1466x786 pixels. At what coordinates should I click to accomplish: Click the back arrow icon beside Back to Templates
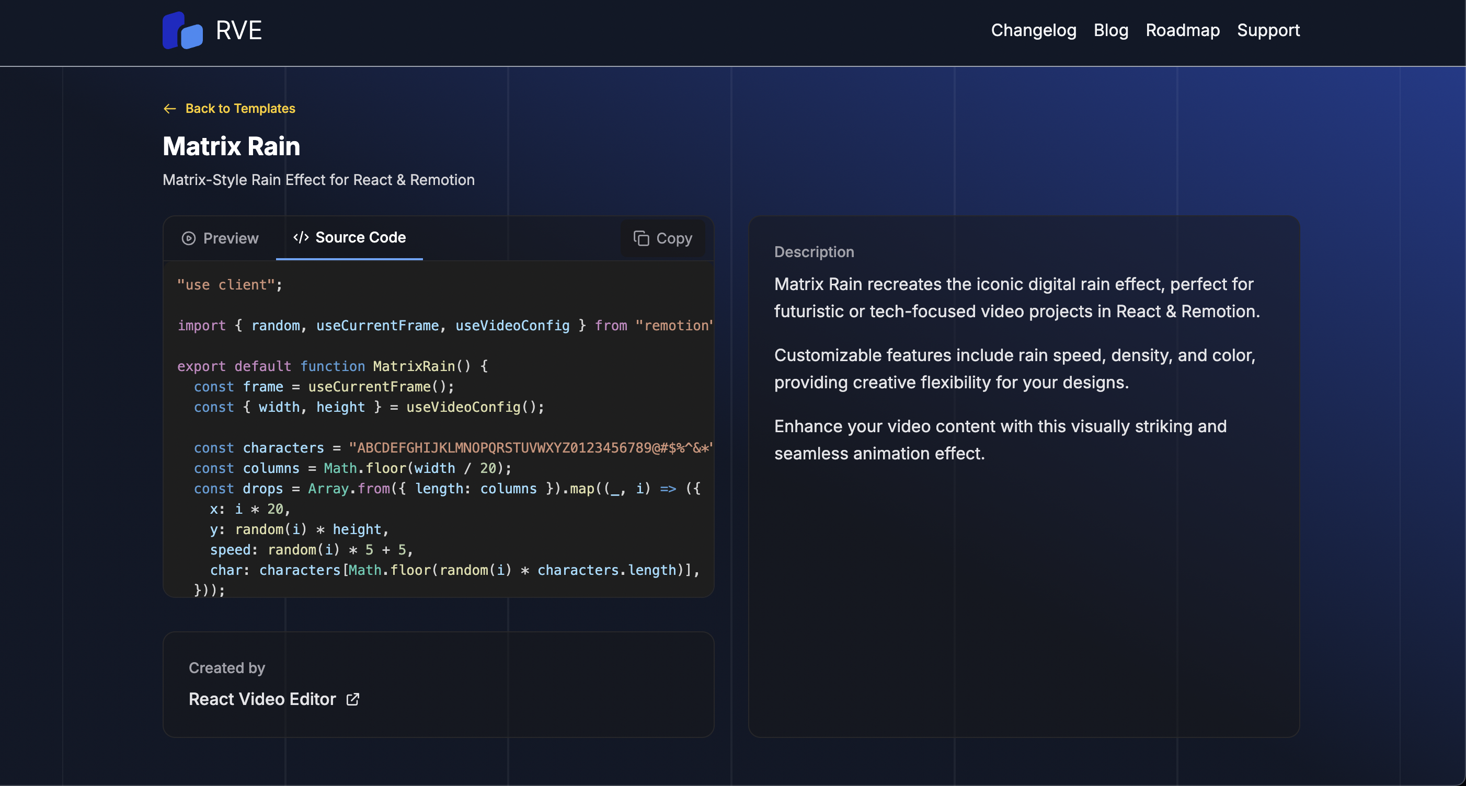pyautogui.click(x=169, y=109)
